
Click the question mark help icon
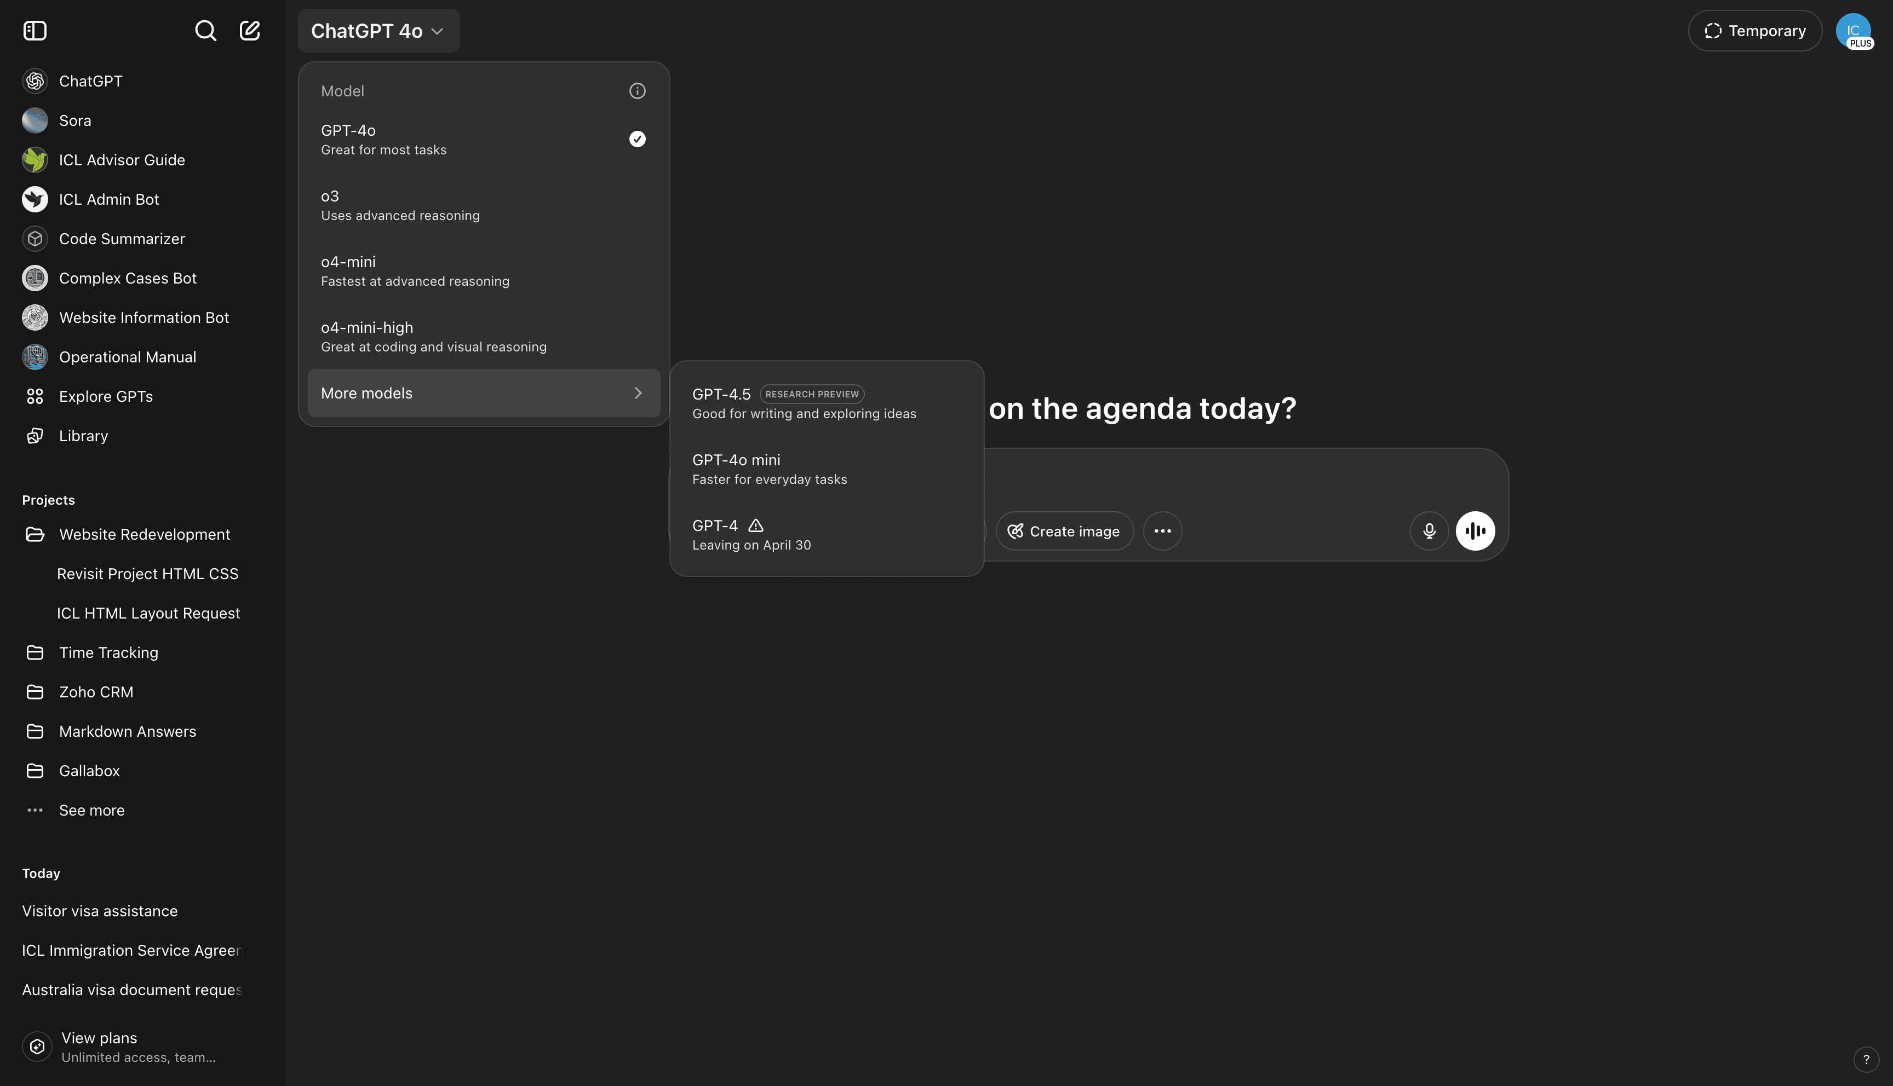pos(1866,1059)
